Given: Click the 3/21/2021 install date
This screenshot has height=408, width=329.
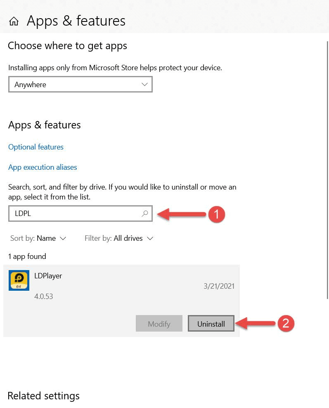Looking at the screenshot, I should (x=219, y=286).
